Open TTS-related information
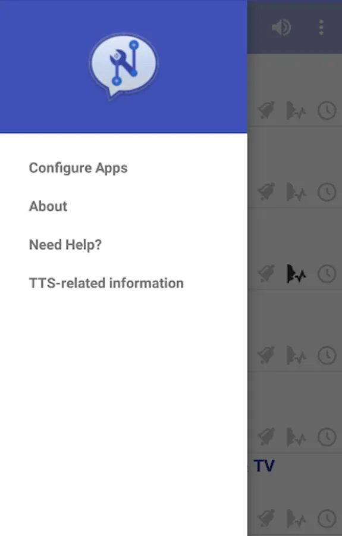 (106, 283)
